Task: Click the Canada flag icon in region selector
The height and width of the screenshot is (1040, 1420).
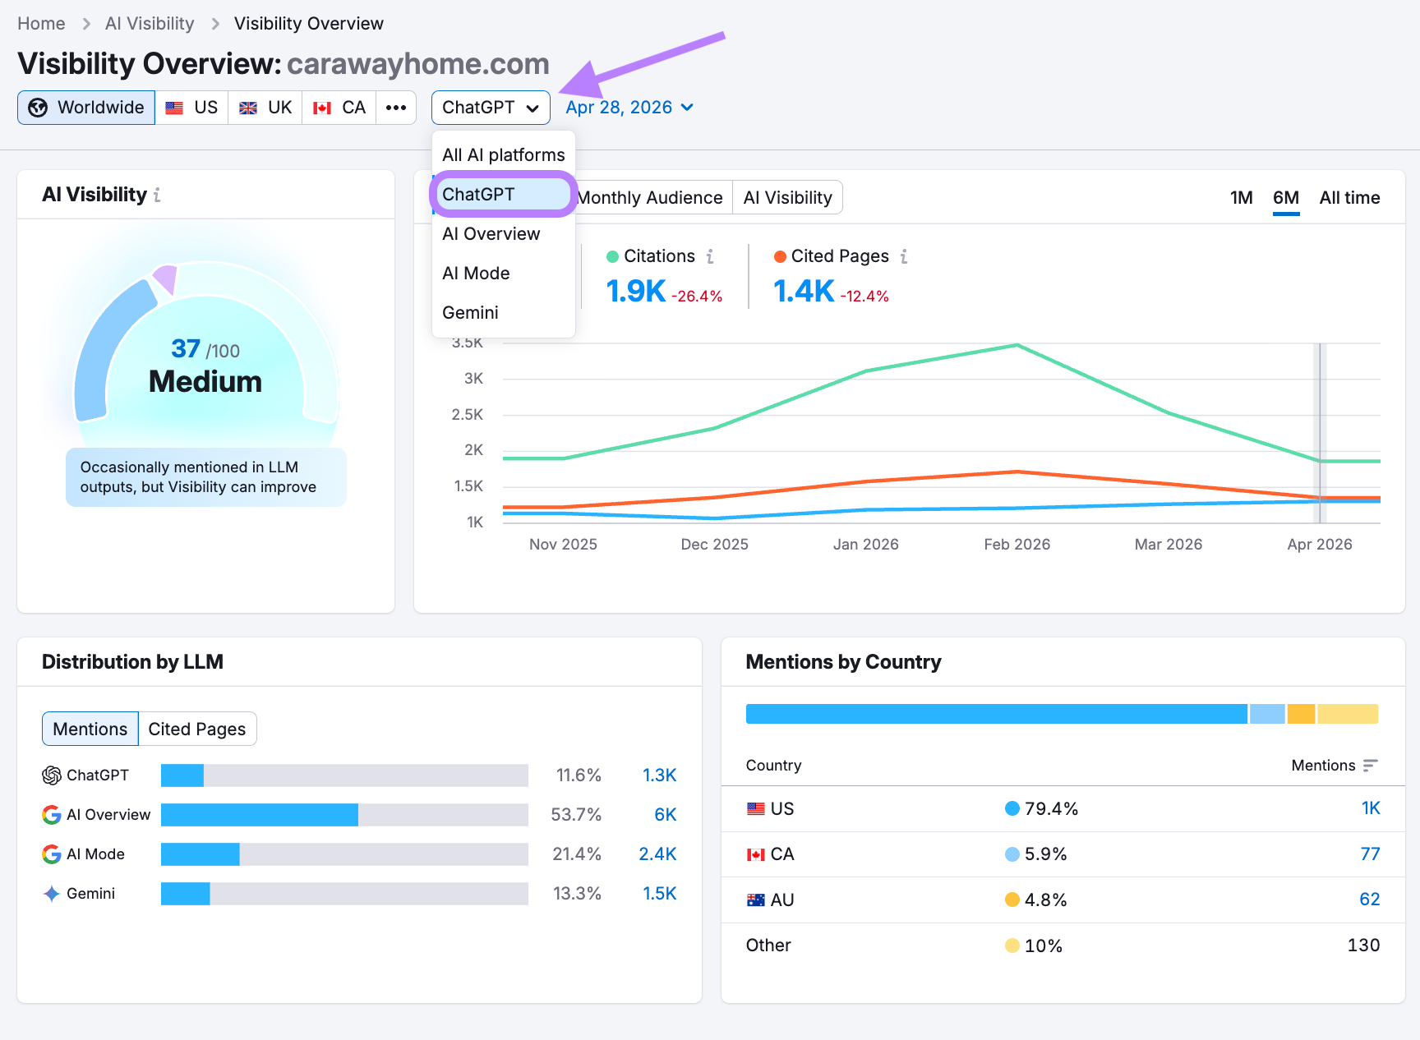Action: [x=322, y=108]
